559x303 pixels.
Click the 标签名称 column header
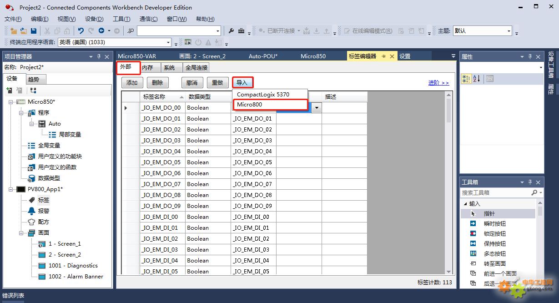point(163,97)
